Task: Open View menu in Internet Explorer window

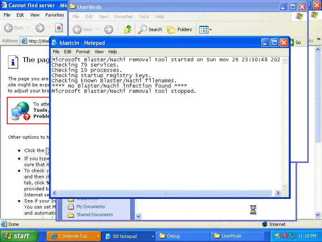Action: pos(35,15)
